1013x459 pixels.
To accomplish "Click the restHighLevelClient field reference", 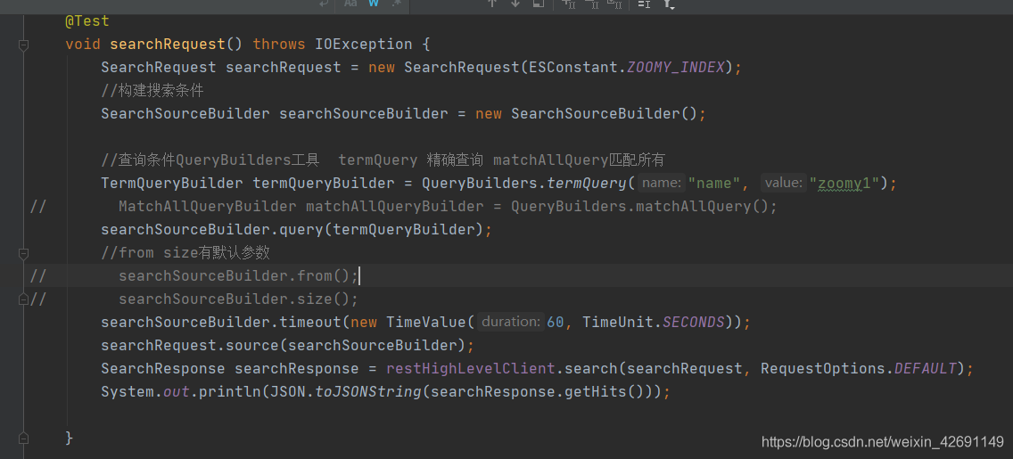I will click(470, 369).
